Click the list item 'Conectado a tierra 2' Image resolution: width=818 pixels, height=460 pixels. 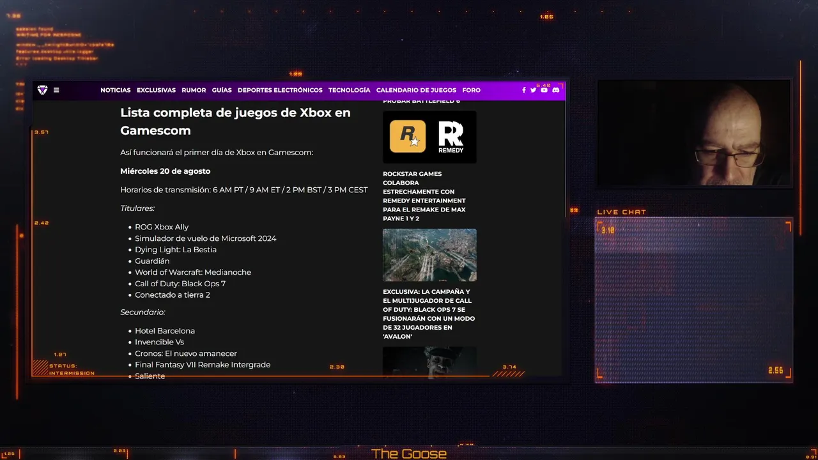173,295
